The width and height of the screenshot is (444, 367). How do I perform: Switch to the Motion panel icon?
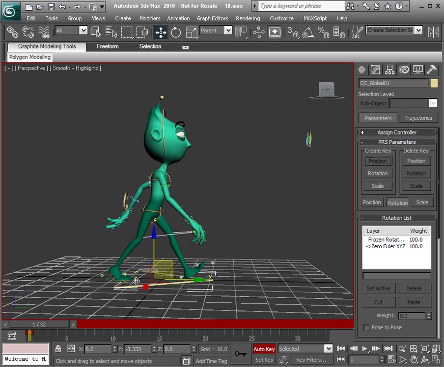[x=404, y=70]
